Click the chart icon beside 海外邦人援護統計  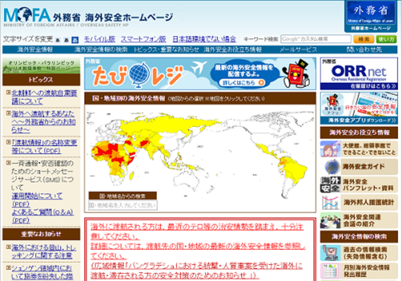pos(331,203)
